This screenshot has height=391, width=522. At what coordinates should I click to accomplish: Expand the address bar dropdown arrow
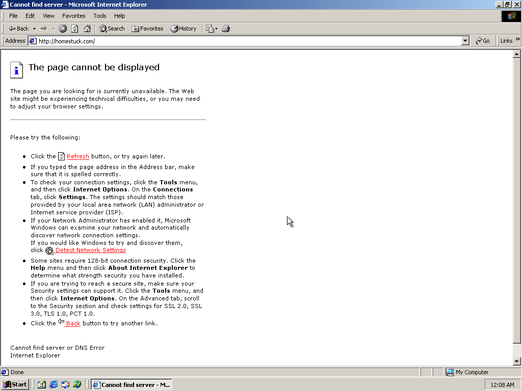pyautogui.click(x=465, y=41)
